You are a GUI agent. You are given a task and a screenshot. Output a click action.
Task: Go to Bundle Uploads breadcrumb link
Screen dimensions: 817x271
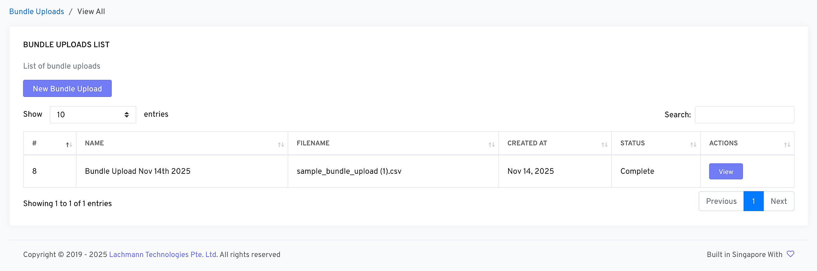coord(37,11)
